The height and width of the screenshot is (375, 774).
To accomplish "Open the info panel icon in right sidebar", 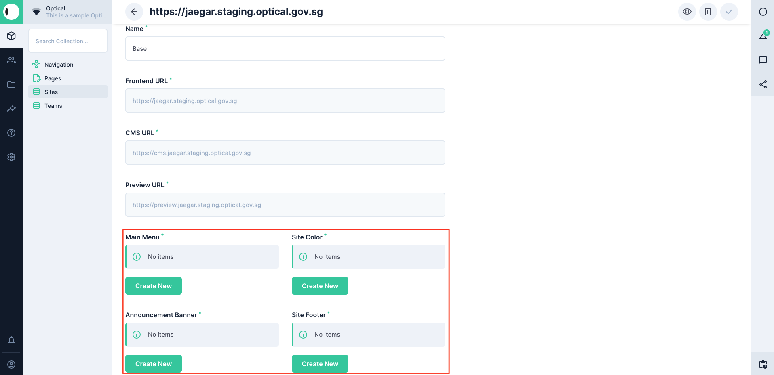I will [763, 12].
